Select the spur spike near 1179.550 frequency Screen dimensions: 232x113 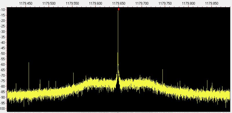pos(73,78)
